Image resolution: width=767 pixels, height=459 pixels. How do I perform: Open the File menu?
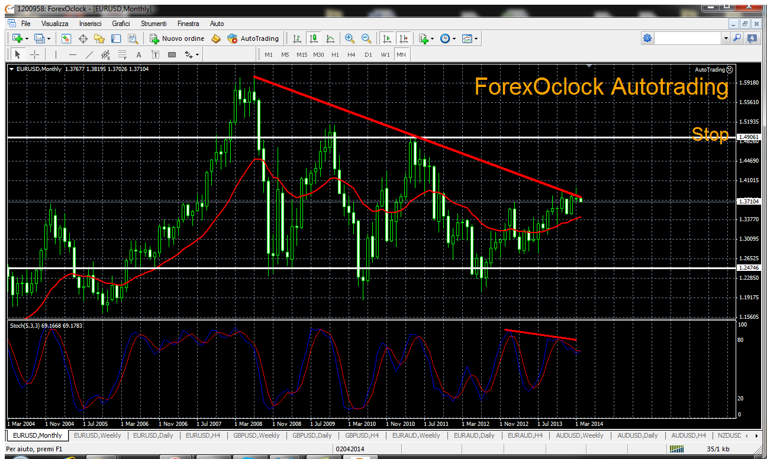coord(25,24)
